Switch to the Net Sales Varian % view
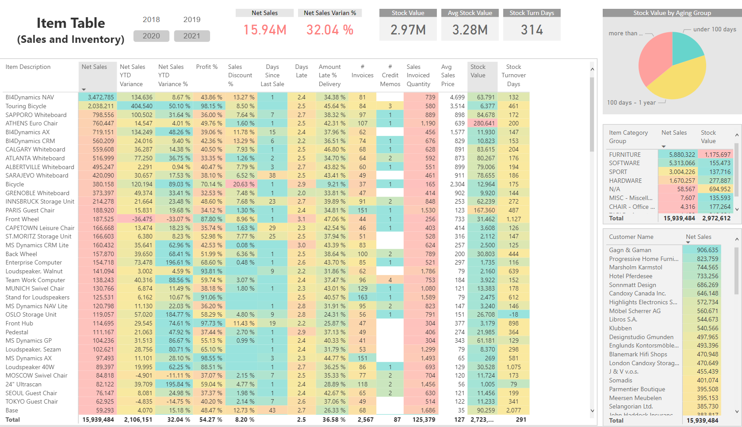The image size is (742, 427). (330, 13)
